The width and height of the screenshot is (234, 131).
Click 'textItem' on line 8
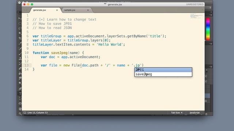(x=63, y=44)
